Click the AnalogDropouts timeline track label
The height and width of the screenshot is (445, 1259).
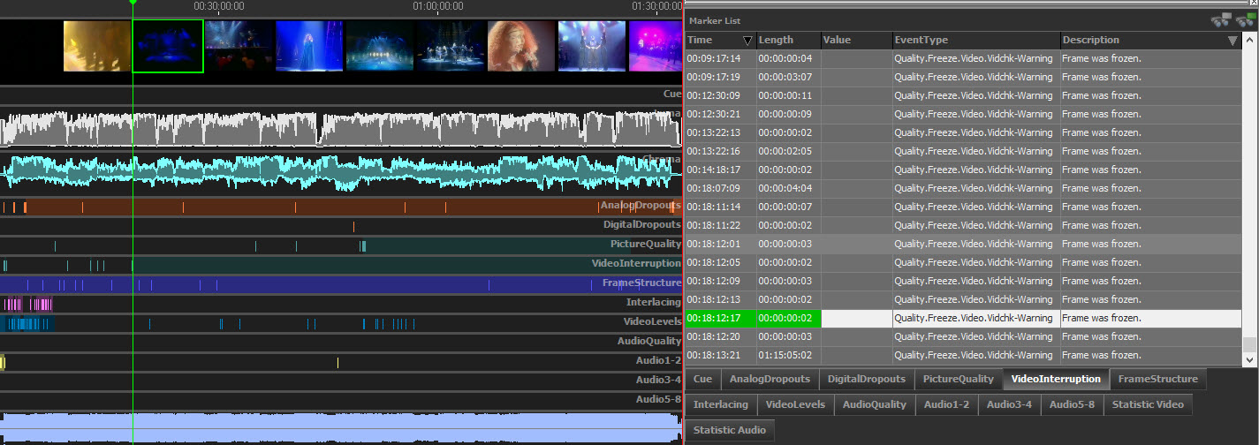641,206
